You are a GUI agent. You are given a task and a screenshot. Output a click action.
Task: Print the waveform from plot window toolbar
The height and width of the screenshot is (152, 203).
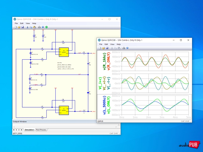(124, 48)
